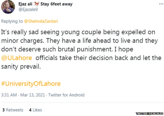The width and height of the screenshot is (164, 116).
Task: Click the "Stay 6feet away" name text
Action: (x=56, y=4)
